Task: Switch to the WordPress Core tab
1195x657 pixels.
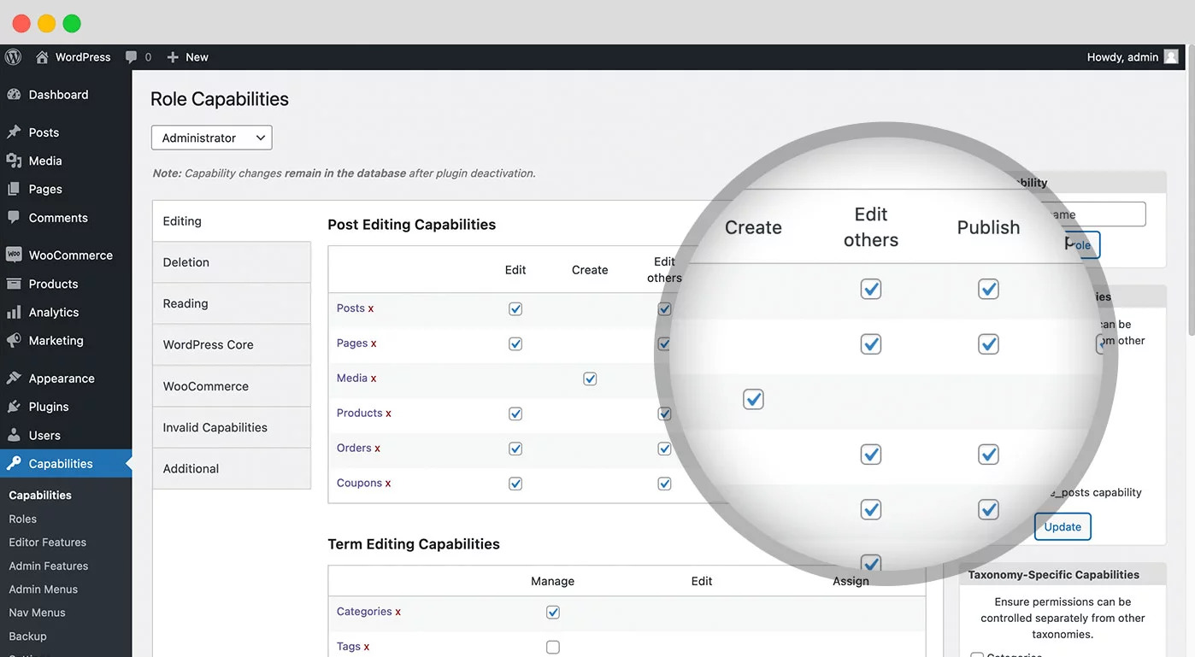Action: pyautogui.click(x=208, y=344)
